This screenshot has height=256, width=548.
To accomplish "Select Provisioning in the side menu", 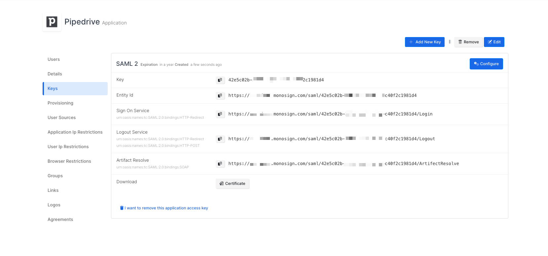I will coord(60,103).
